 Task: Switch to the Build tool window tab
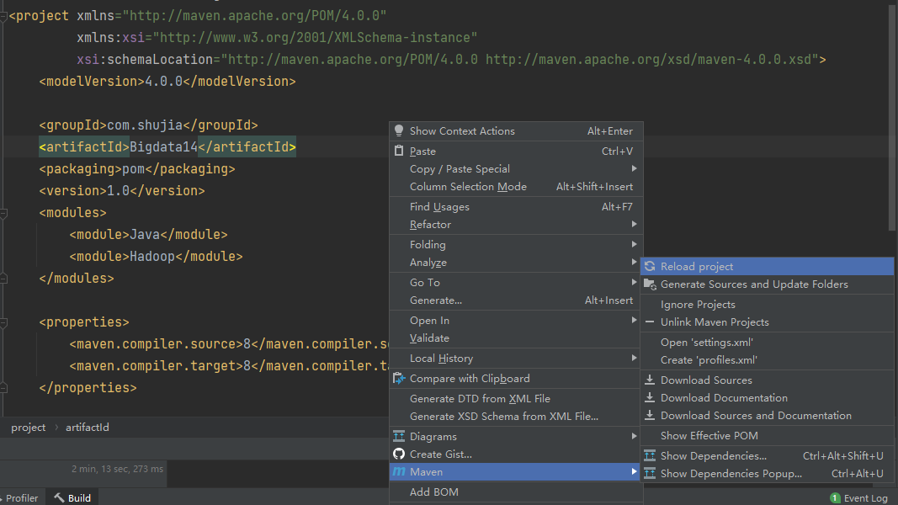[72, 498]
